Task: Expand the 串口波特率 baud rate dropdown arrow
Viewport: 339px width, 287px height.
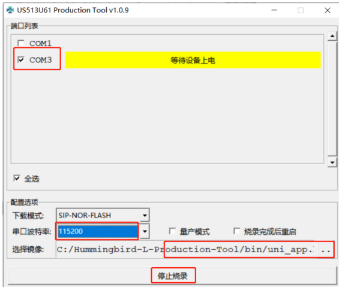Action: tap(145, 231)
